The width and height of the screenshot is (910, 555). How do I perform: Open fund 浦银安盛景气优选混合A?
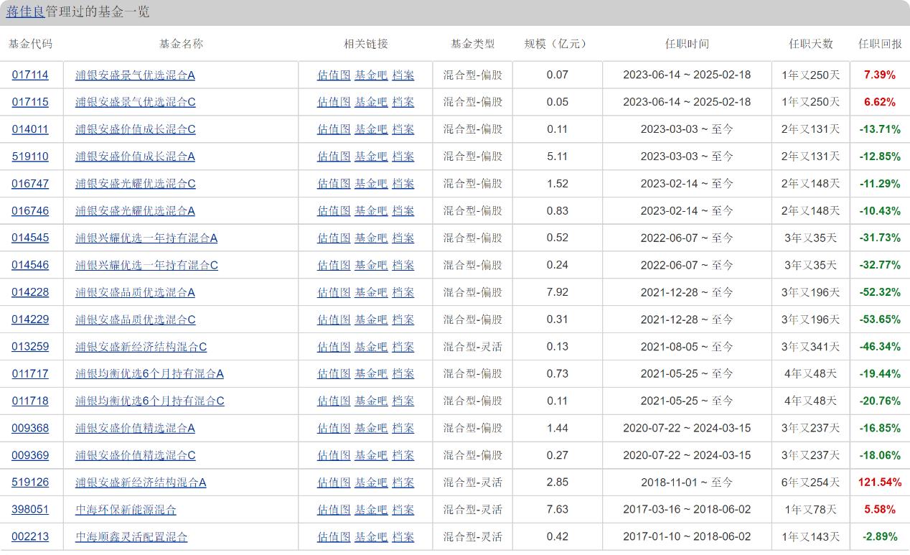click(x=135, y=75)
